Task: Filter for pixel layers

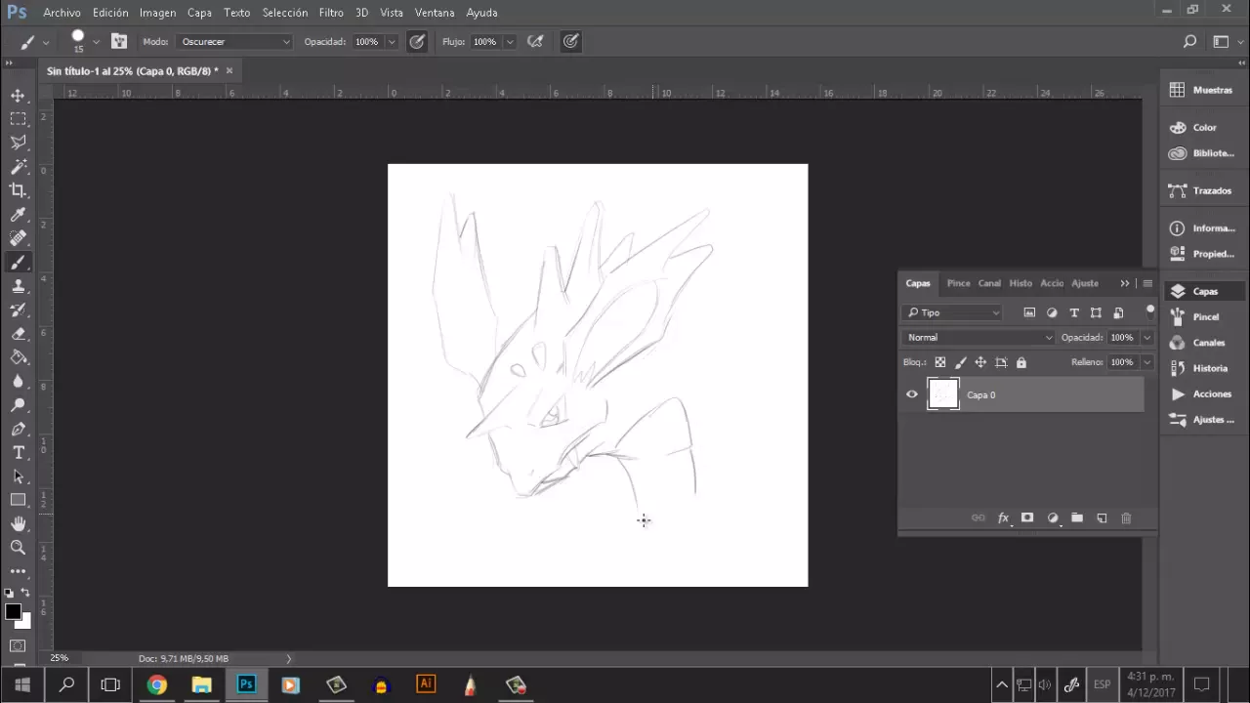Action: [x=1029, y=312]
